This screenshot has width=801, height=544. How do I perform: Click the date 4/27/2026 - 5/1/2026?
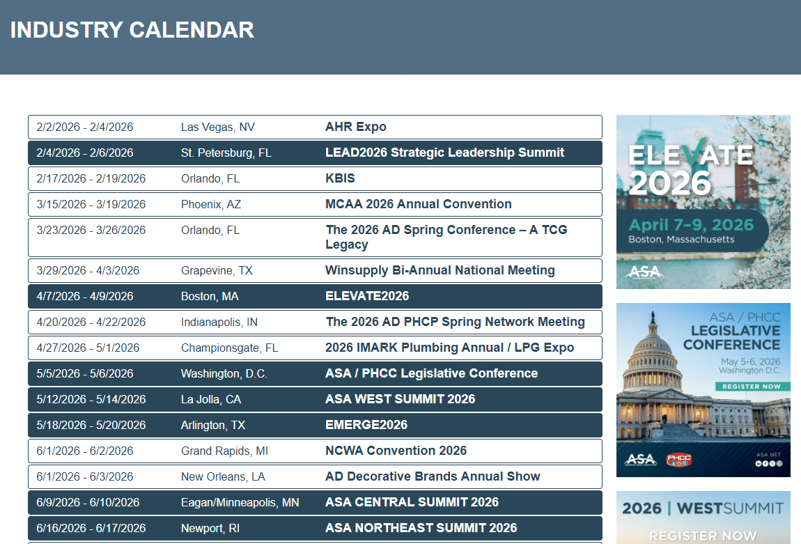coord(88,348)
